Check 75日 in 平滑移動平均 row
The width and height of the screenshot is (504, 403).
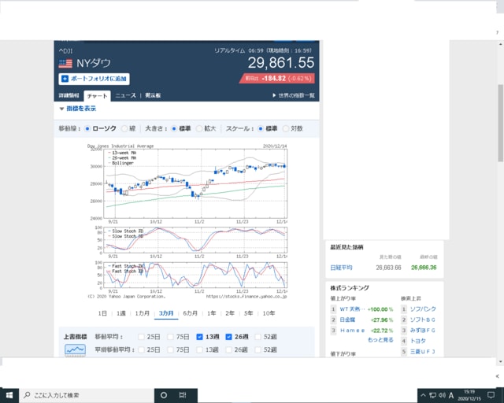pyautogui.click(x=170, y=349)
